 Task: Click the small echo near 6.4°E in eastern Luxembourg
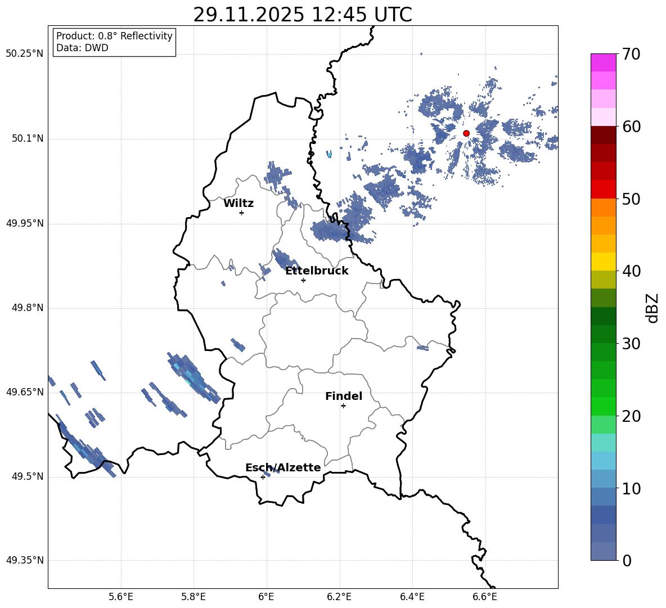[422, 348]
